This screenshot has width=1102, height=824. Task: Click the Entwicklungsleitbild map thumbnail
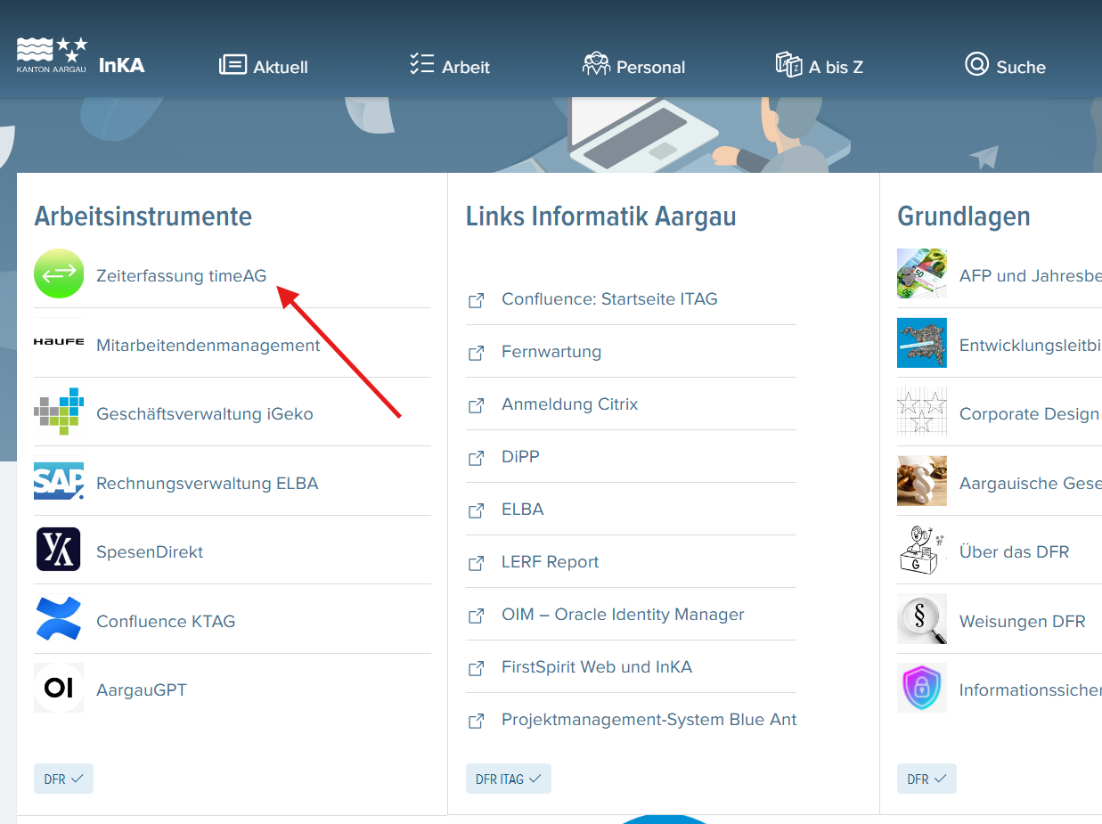pos(922,342)
